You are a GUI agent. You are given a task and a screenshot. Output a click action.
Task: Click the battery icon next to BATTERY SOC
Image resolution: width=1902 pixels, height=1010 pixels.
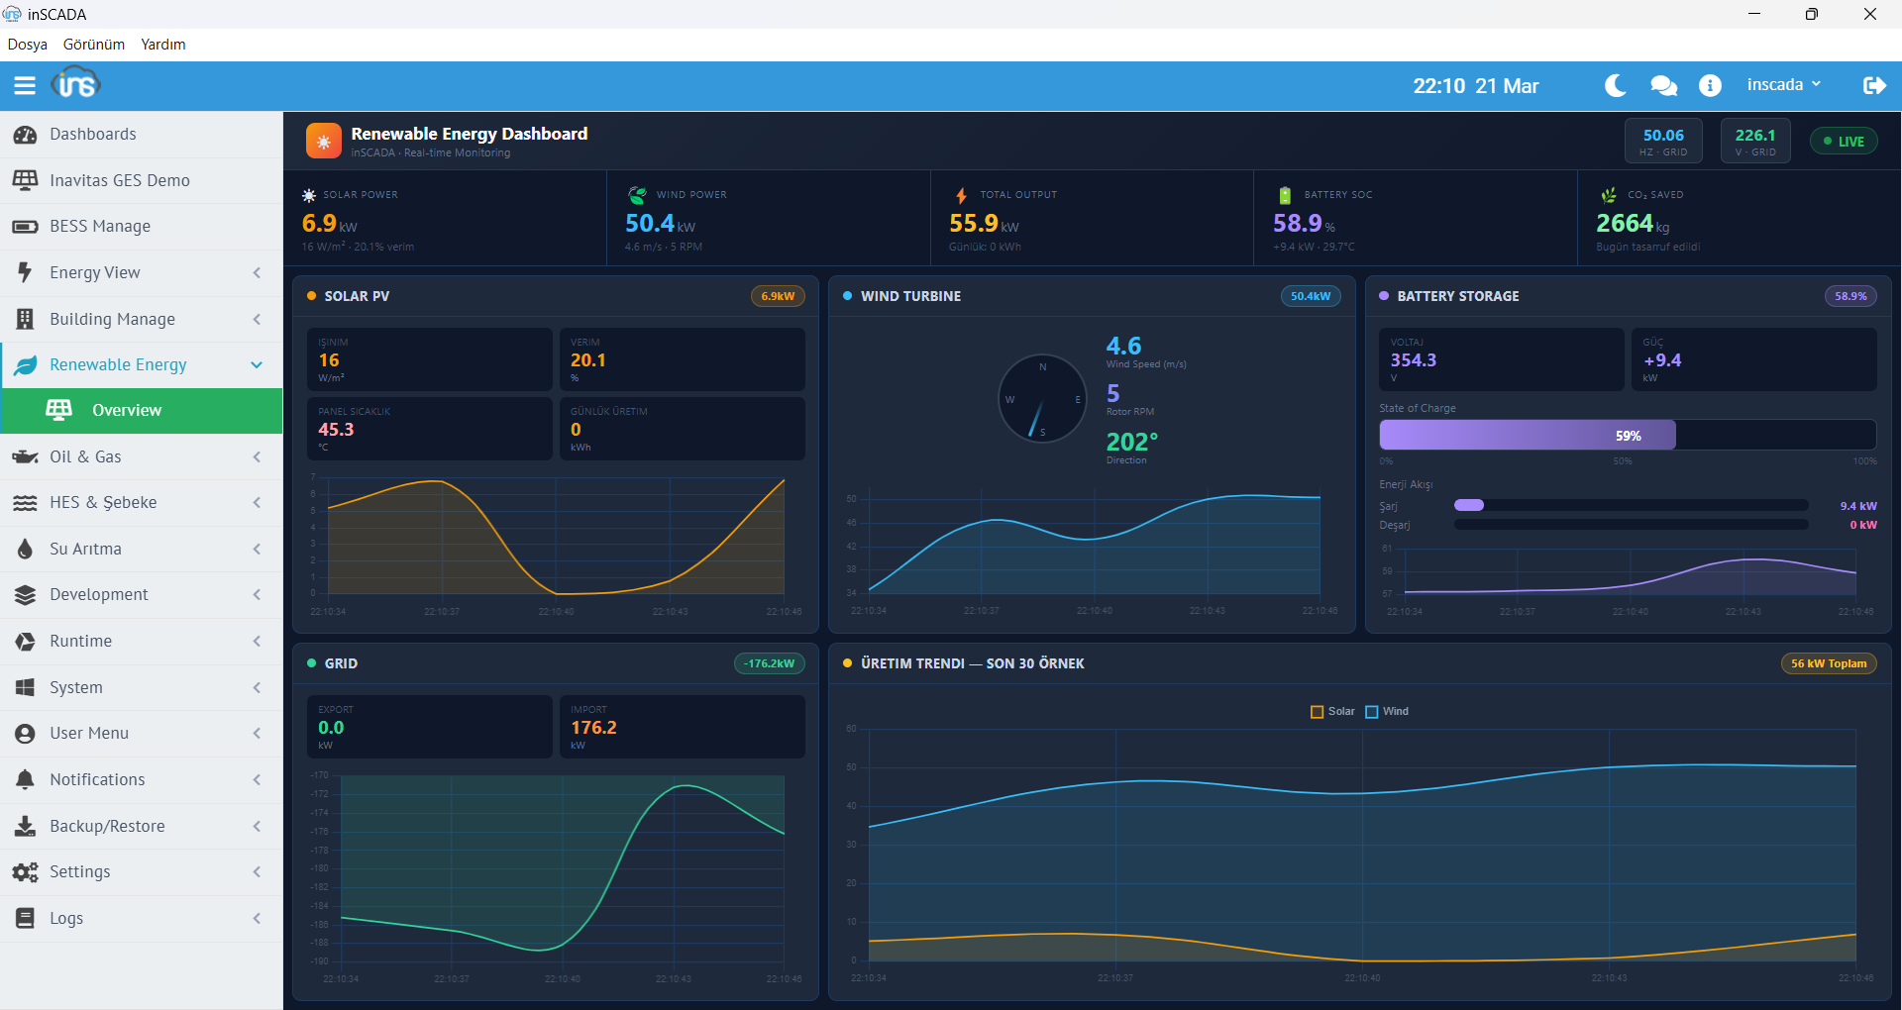pos(1285,195)
